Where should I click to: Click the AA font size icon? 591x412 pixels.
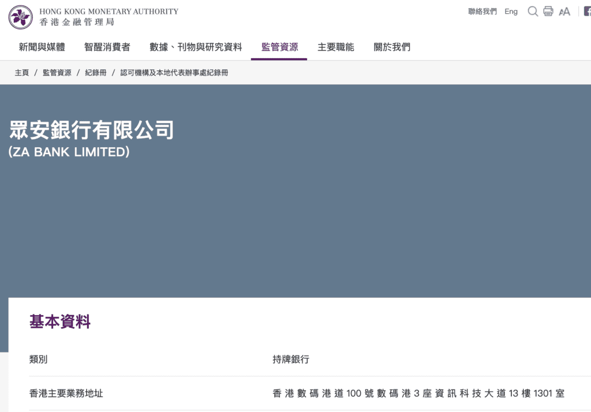[x=564, y=12]
